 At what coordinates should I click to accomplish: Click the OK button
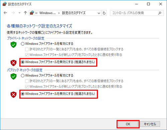[x=128, y=124]
